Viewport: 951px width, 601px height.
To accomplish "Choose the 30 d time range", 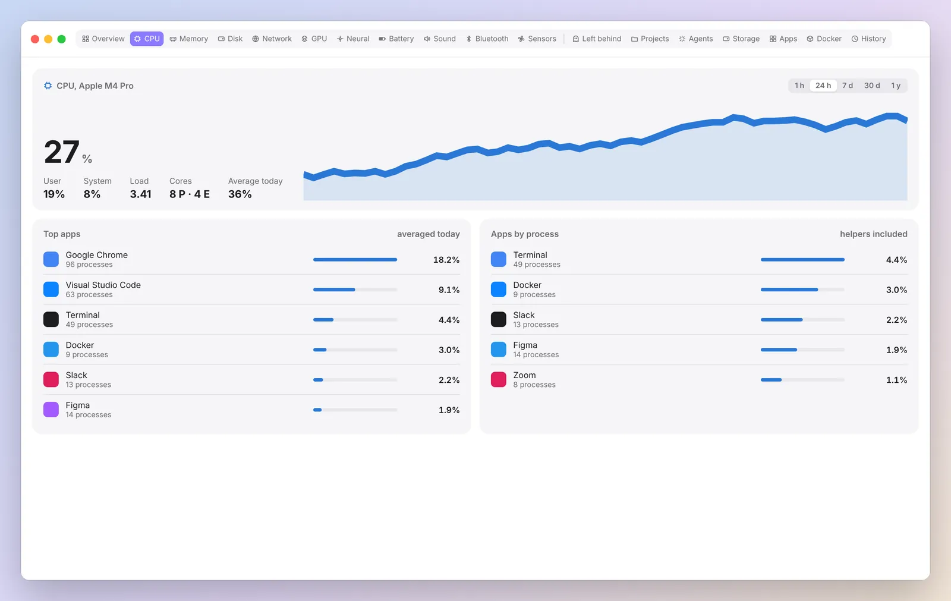I will coord(872,86).
